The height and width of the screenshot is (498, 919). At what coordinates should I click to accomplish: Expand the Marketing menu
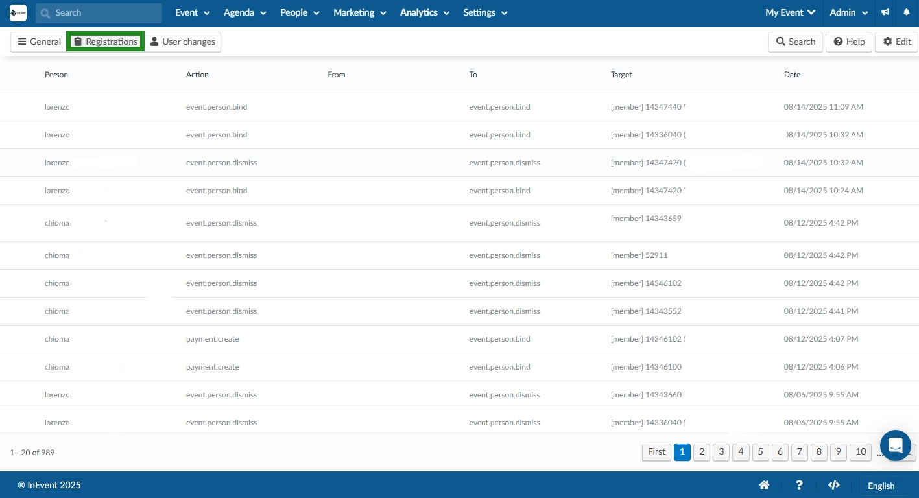(x=360, y=12)
